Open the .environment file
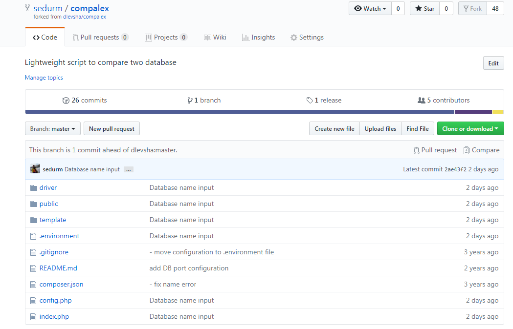Screen dimensions: 513x329 click(x=59, y=236)
